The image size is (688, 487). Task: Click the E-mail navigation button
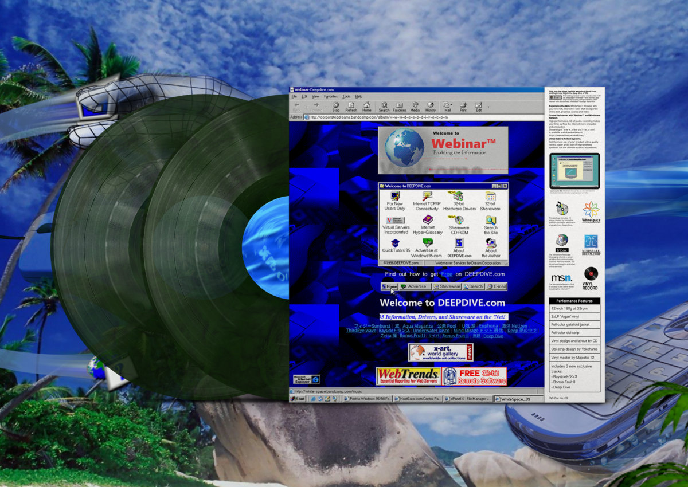[497, 286]
